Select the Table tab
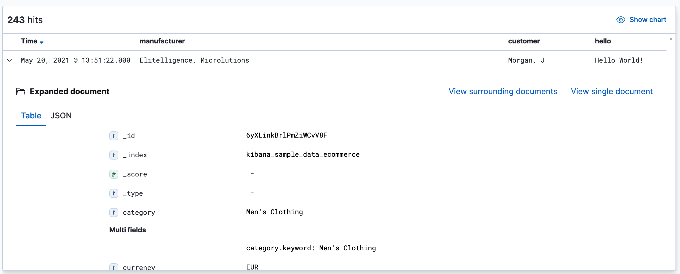Viewport: 680px width, 274px height. [x=31, y=116]
